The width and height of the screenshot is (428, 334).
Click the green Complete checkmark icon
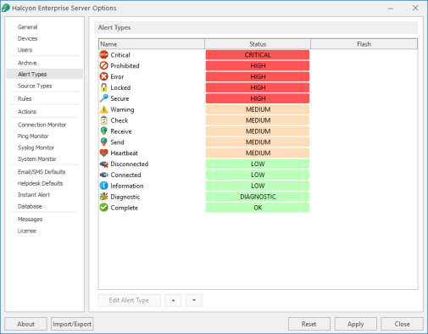104,208
